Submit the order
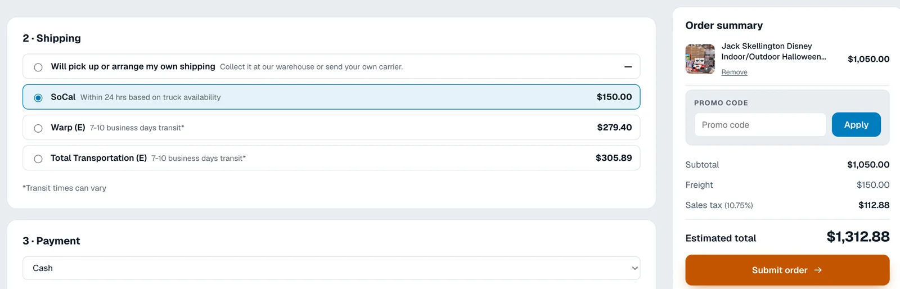Viewport: 900px width, 289px height. point(787,270)
